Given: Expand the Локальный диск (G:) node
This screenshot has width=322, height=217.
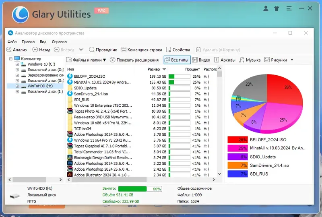Looking at the screenshot, I should pos(17,81).
